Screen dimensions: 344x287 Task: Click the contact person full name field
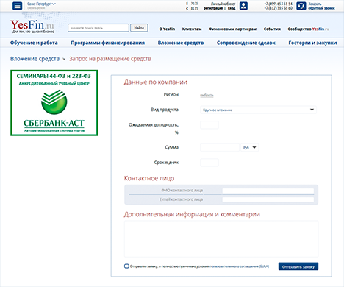[x=268, y=191]
